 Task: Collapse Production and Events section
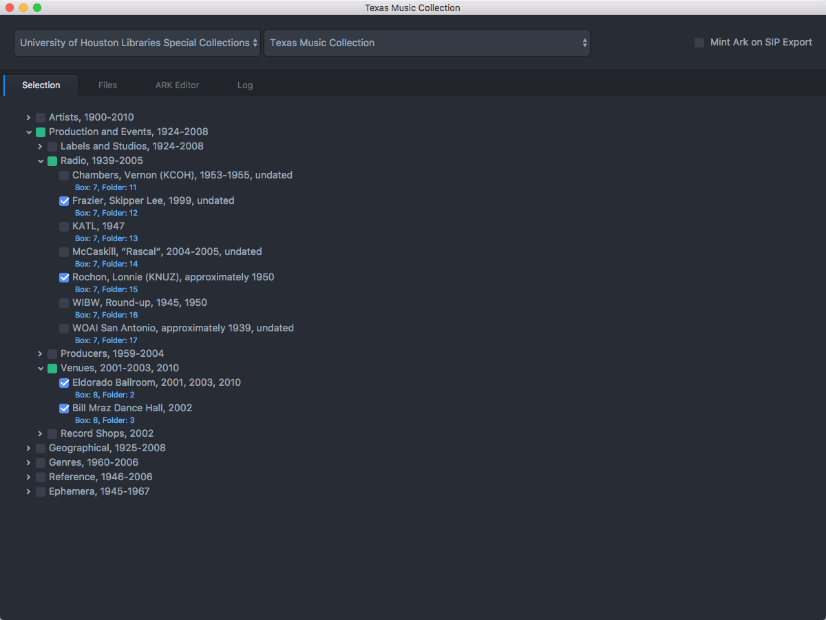(28, 132)
